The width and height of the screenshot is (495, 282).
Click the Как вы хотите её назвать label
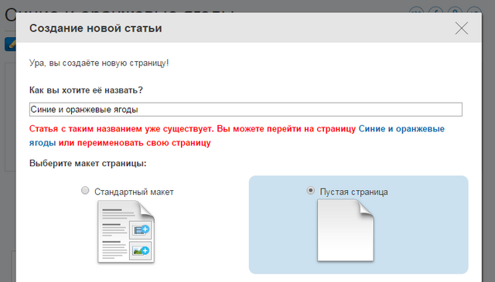point(86,90)
